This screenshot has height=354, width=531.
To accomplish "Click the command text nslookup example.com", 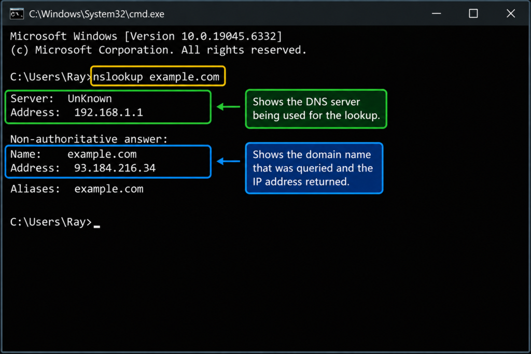I will (156, 77).
